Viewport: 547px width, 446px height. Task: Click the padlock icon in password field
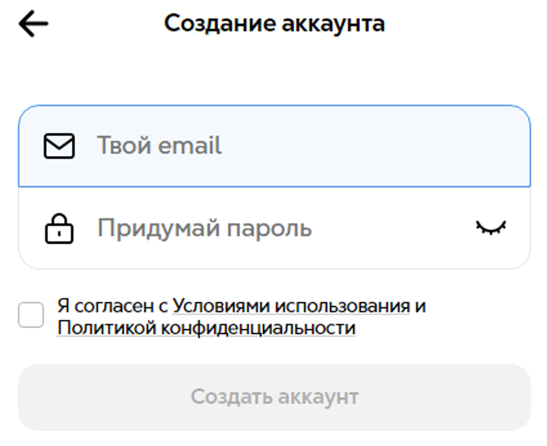tap(59, 229)
